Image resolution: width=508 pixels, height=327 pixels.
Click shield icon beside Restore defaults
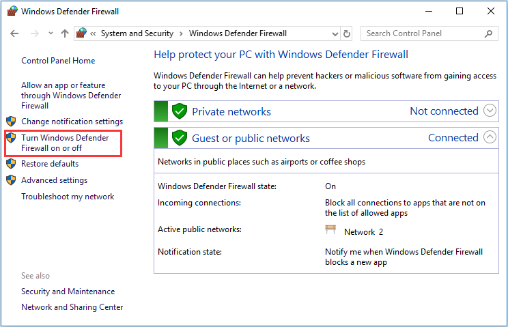click(11, 164)
